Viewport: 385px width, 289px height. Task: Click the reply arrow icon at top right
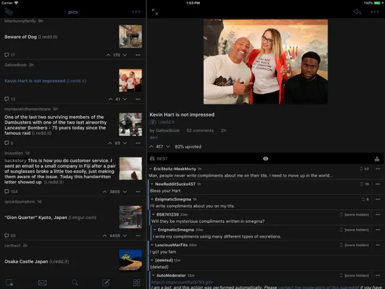357,11
